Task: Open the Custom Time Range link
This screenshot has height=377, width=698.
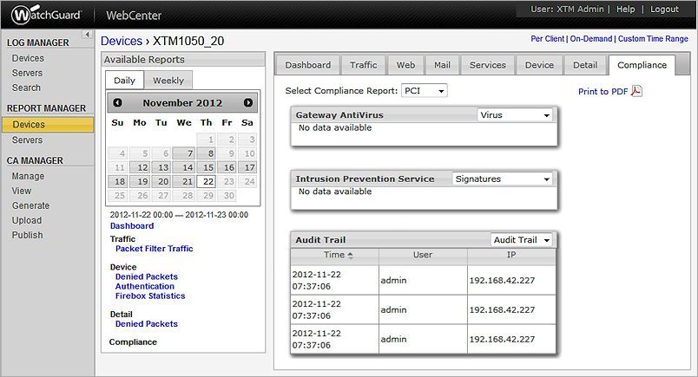Action: (653, 39)
